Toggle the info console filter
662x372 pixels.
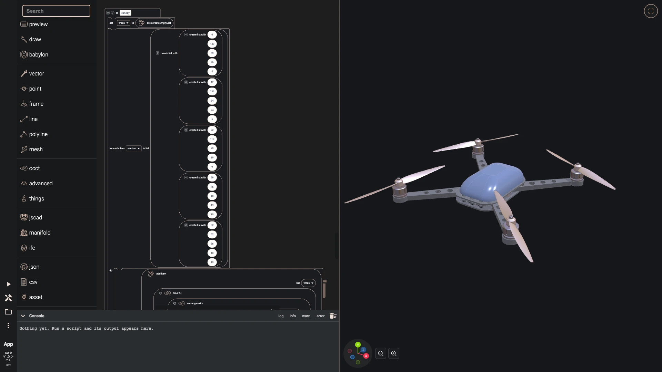[293, 316]
